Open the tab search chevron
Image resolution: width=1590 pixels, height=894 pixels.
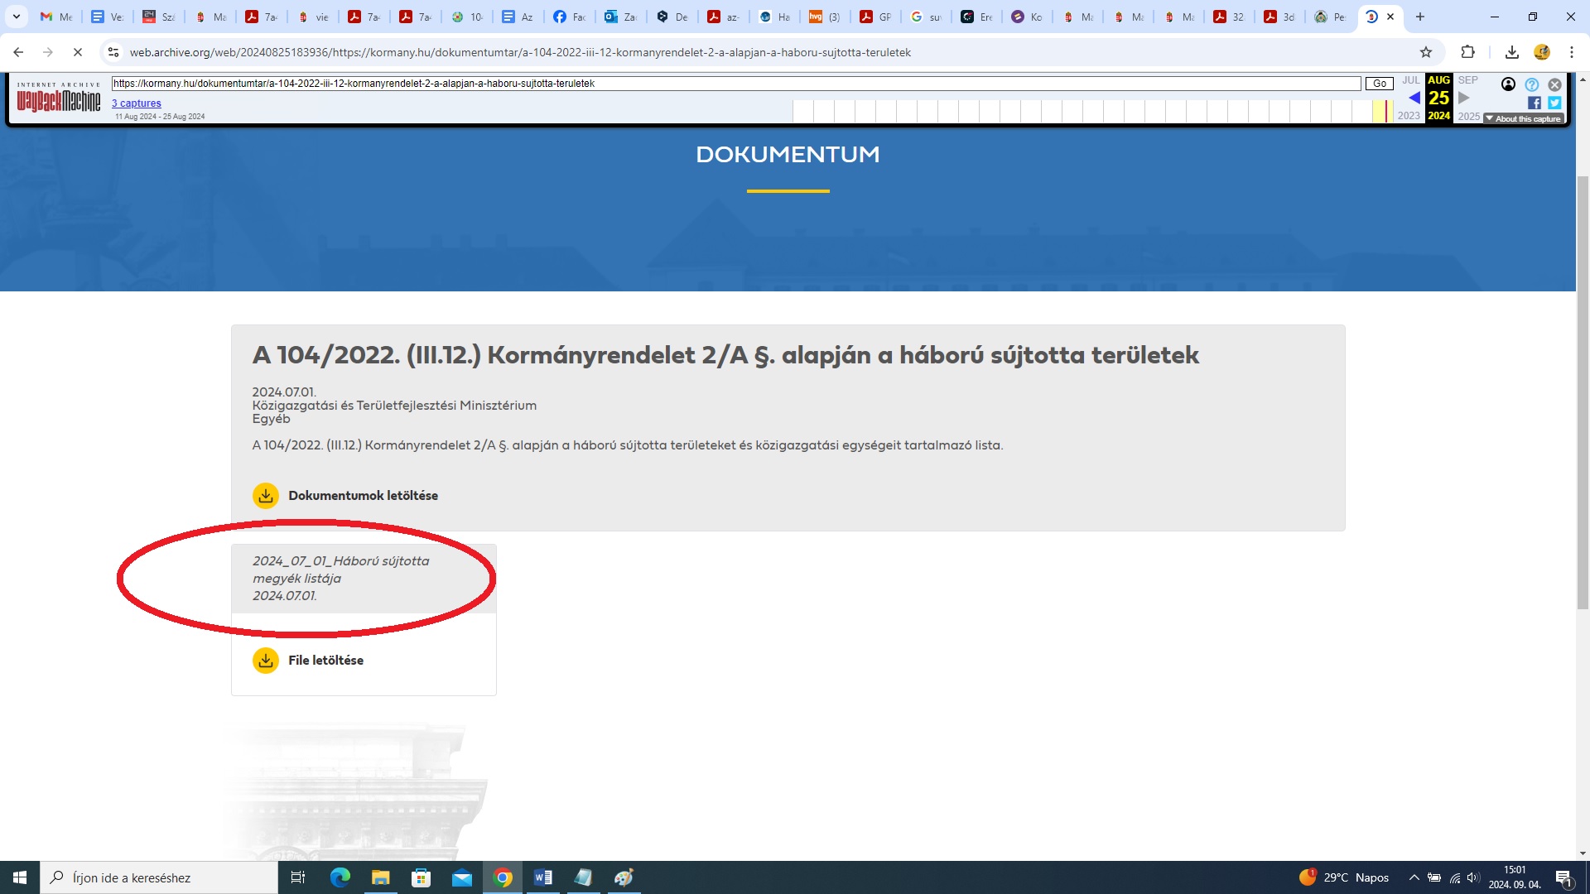[x=16, y=17]
